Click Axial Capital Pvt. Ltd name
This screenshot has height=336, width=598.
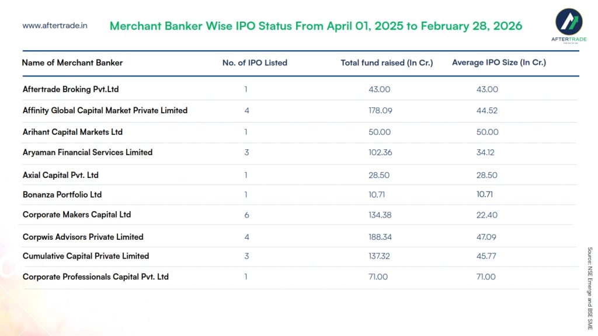point(61,175)
